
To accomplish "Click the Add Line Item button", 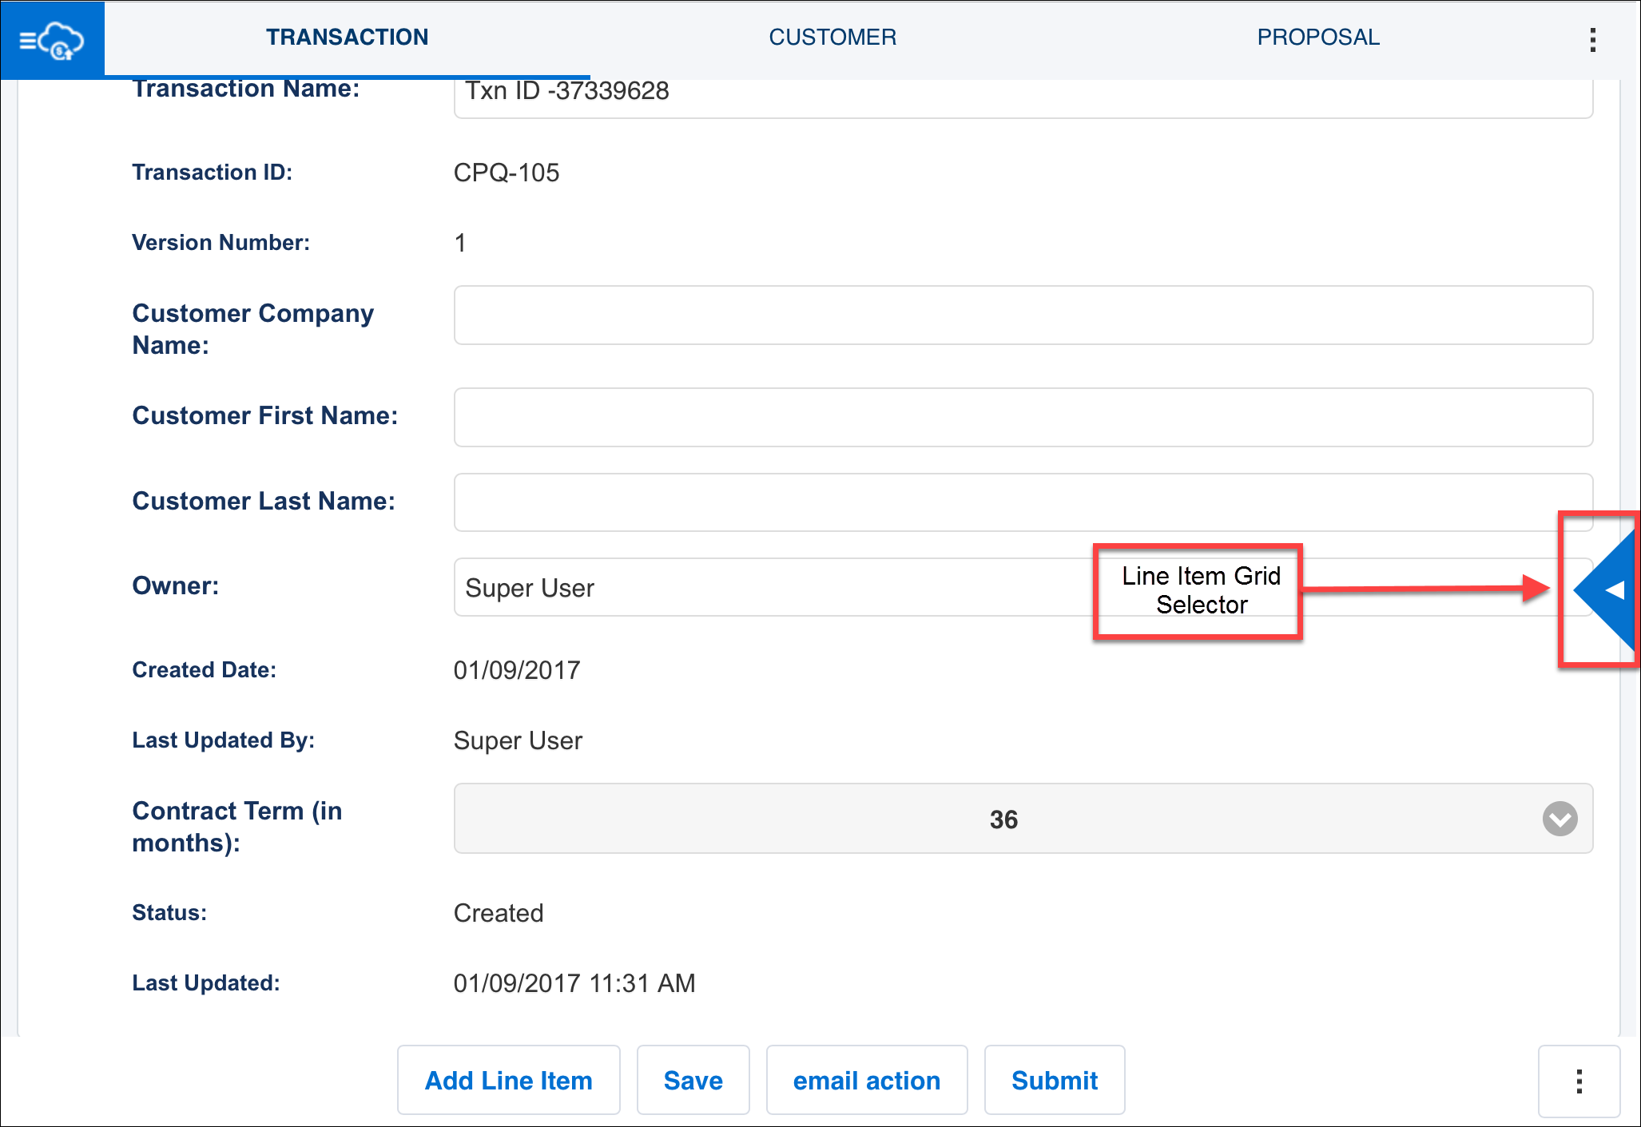I will (508, 1080).
